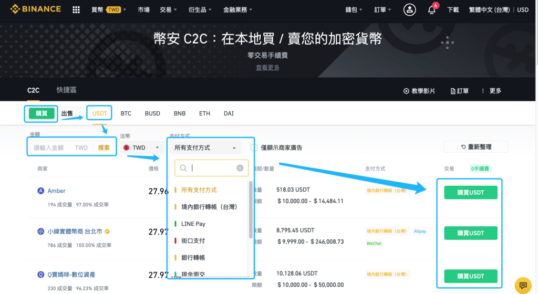The width and height of the screenshot is (538, 294).
Task: Open the chat support bubble icon
Action: tap(523, 285)
